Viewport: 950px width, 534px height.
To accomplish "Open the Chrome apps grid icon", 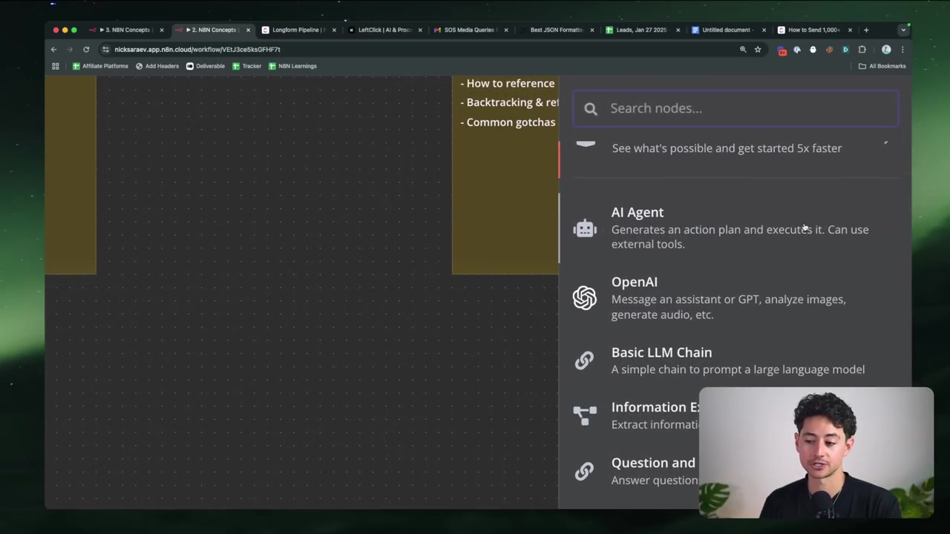I will pyautogui.click(x=55, y=66).
